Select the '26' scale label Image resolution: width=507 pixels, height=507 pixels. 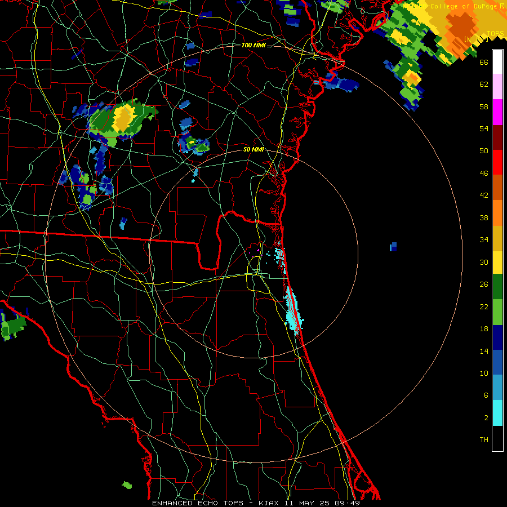(484, 284)
